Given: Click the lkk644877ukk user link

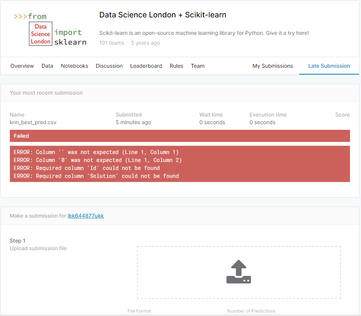Looking at the screenshot, I should 86,216.
